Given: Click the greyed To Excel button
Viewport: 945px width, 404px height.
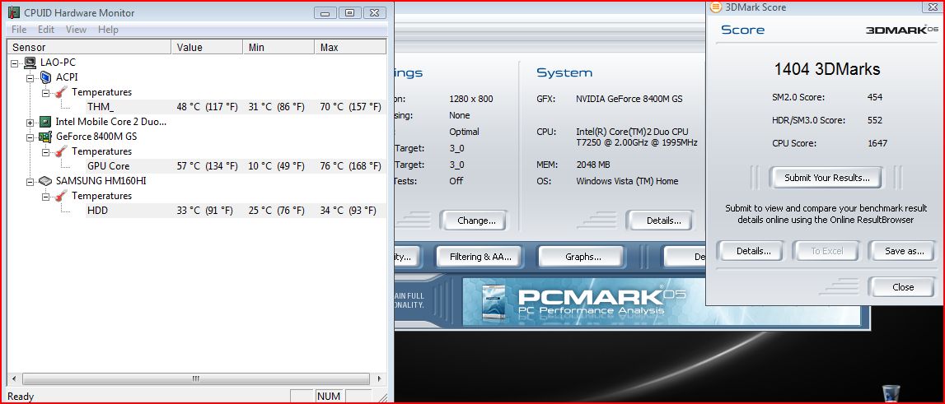Looking at the screenshot, I should pos(826,251).
